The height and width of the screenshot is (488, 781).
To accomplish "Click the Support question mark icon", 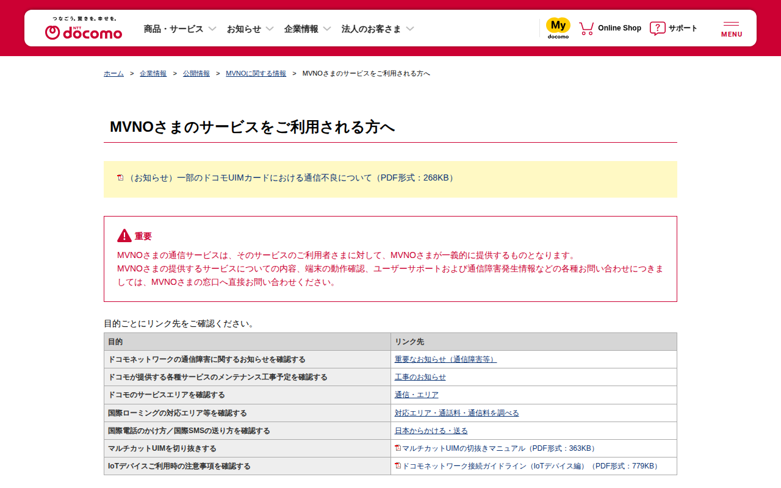I will (657, 28).
